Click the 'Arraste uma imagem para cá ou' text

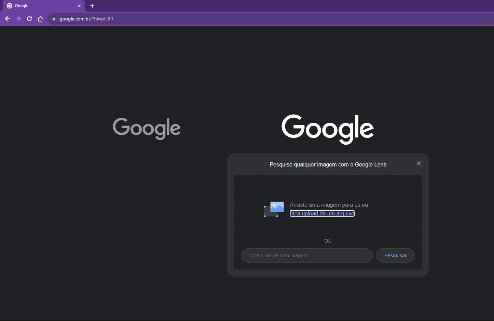click(329, 205)
